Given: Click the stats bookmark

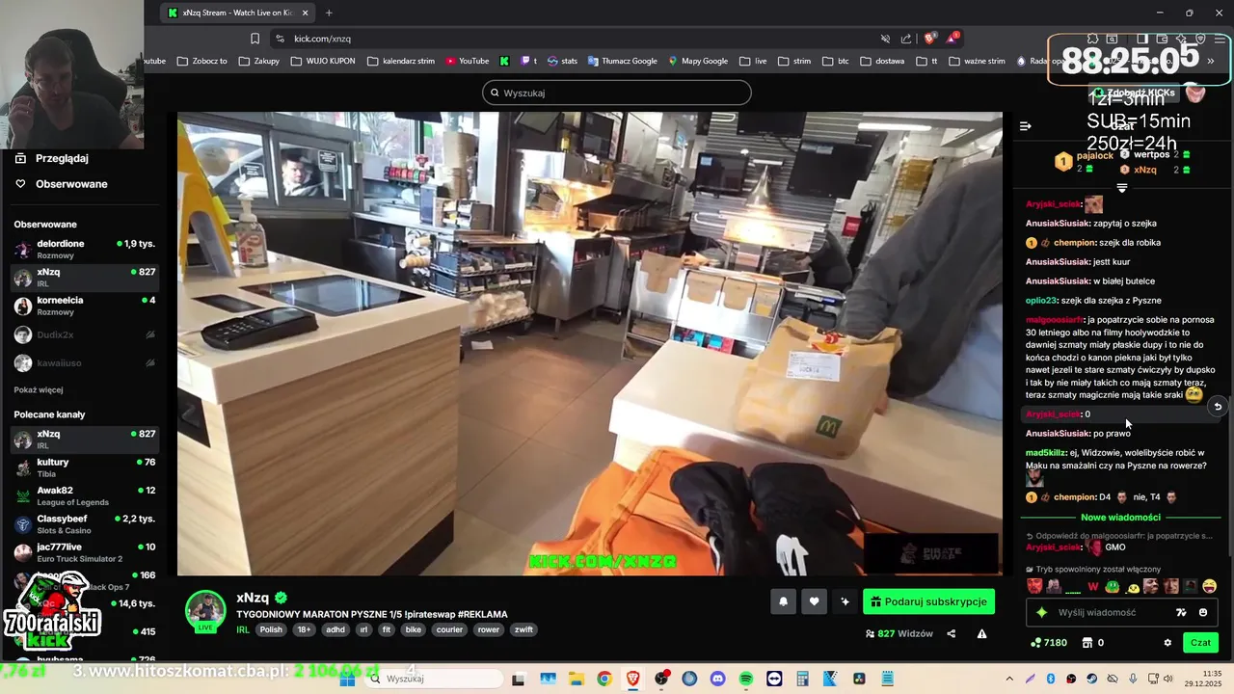Looking at the screenshot, I should [562, 61].
